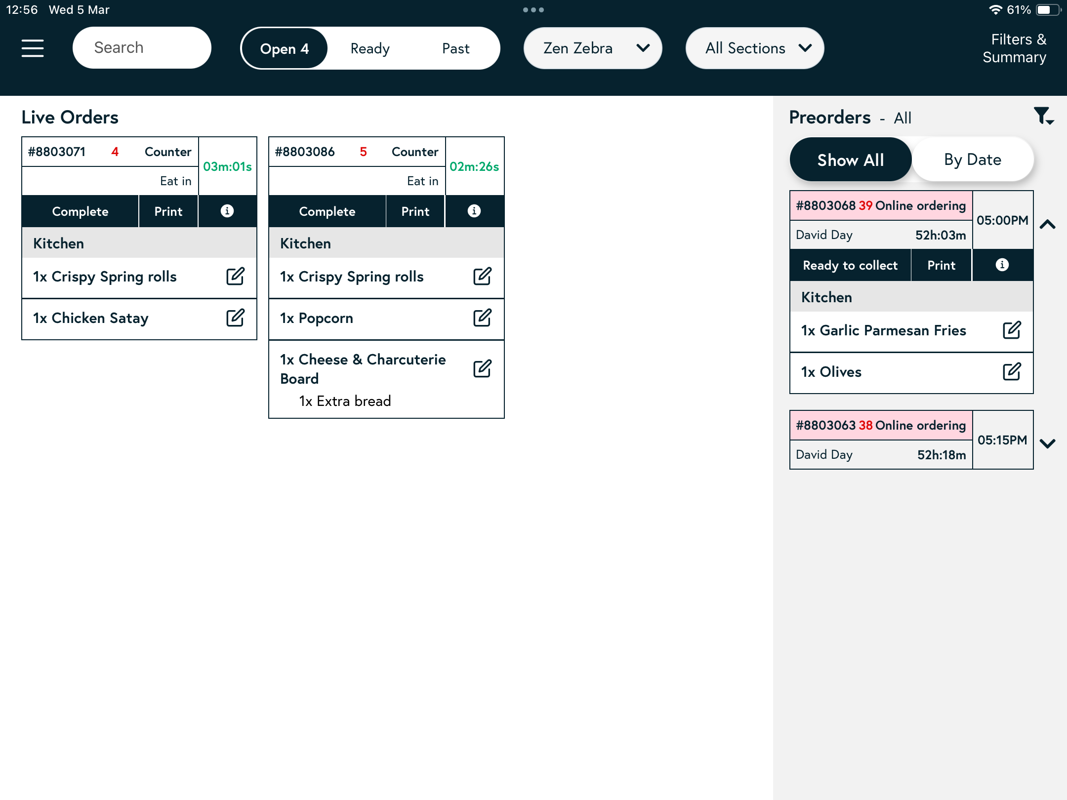This screenshot has height=800, width=1067.
Task: Collapse preorder #8803068 details
Action: [1047, 225]
